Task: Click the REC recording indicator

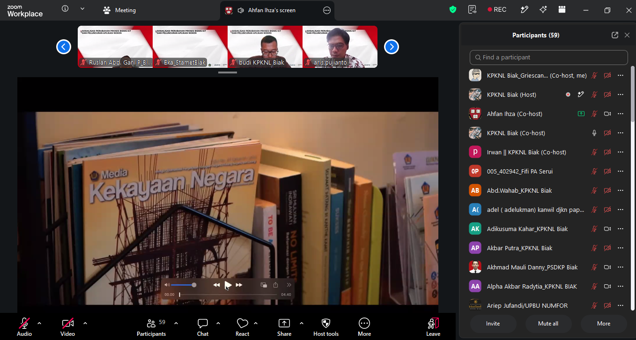Action: (x=497, y=9)
